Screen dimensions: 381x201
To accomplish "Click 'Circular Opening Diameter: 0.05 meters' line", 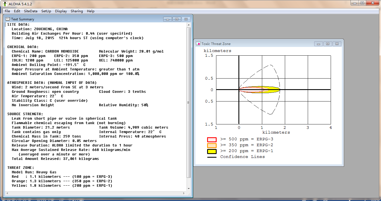I will pyautogui.click(x=54, y=141).
